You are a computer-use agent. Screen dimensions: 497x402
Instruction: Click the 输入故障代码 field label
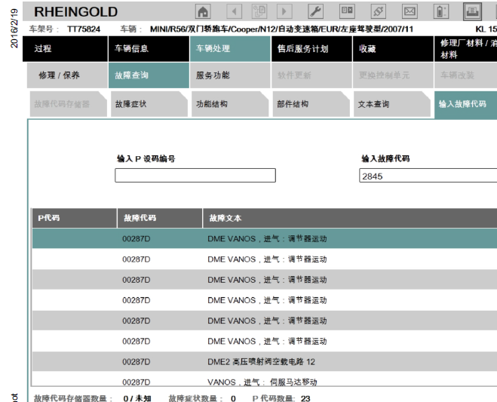tap(385, 158)
